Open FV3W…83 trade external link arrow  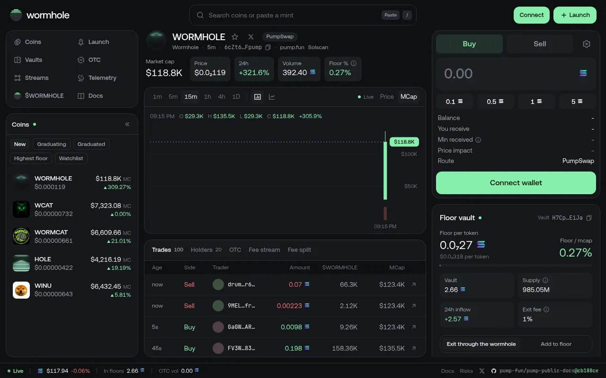(414, 348)
